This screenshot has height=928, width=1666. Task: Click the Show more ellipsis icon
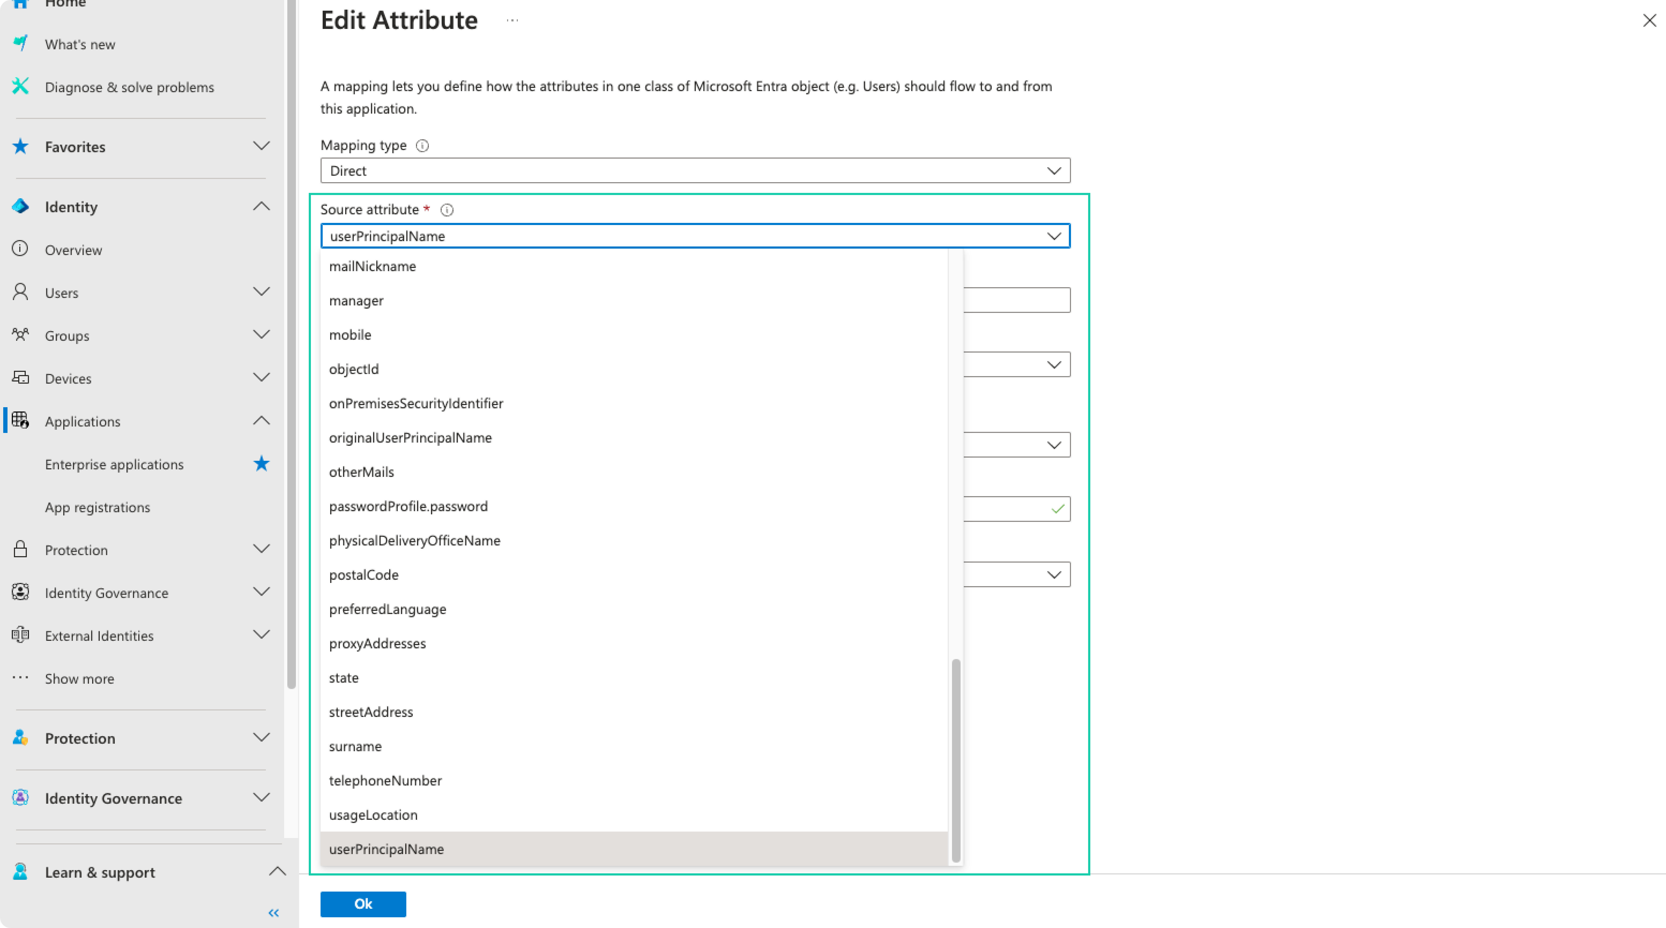(x=21, y=678)
